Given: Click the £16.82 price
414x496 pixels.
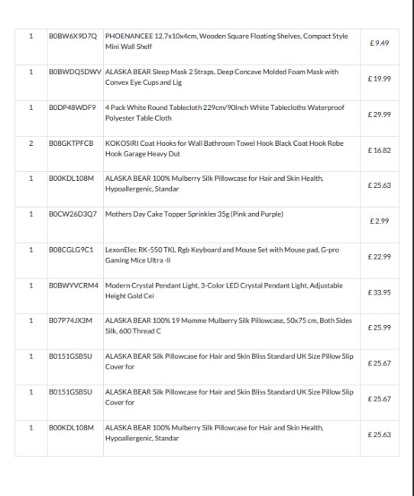Looking at the screenshot, I should [x=379, y=150].
